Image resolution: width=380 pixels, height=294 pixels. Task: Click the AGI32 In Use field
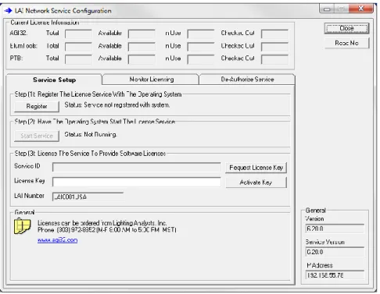(x=201, y=34)
